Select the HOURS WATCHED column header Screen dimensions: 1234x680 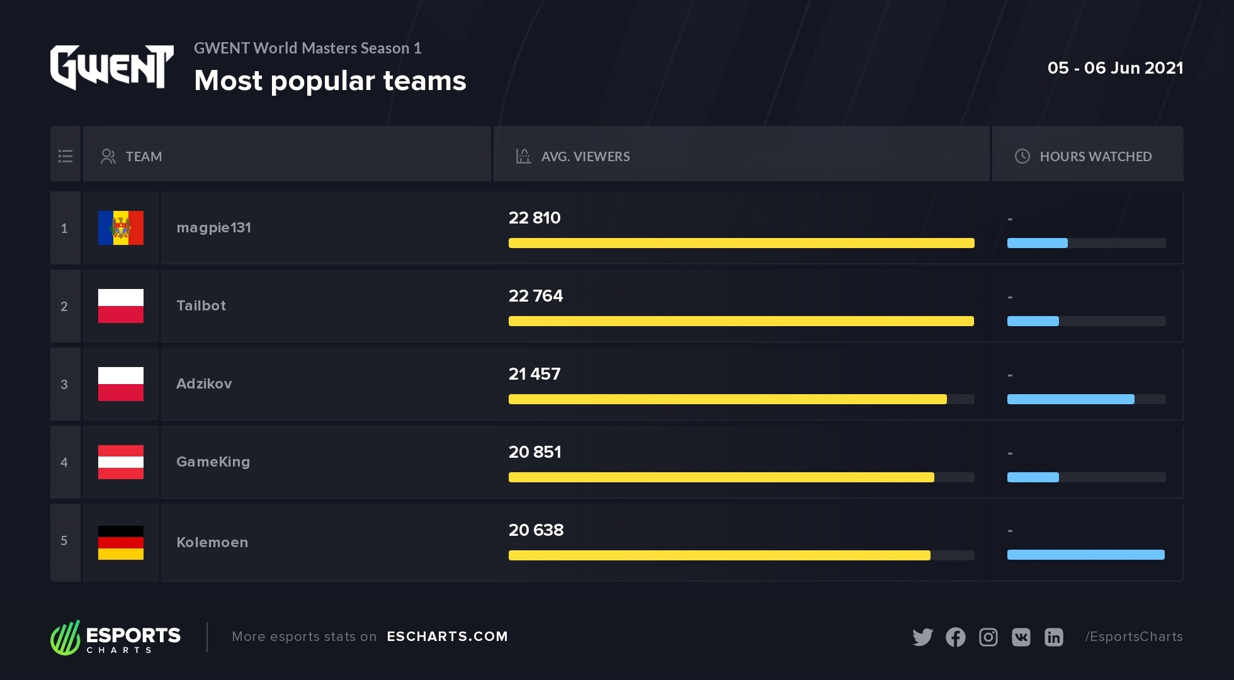(x=1095, y=156)
